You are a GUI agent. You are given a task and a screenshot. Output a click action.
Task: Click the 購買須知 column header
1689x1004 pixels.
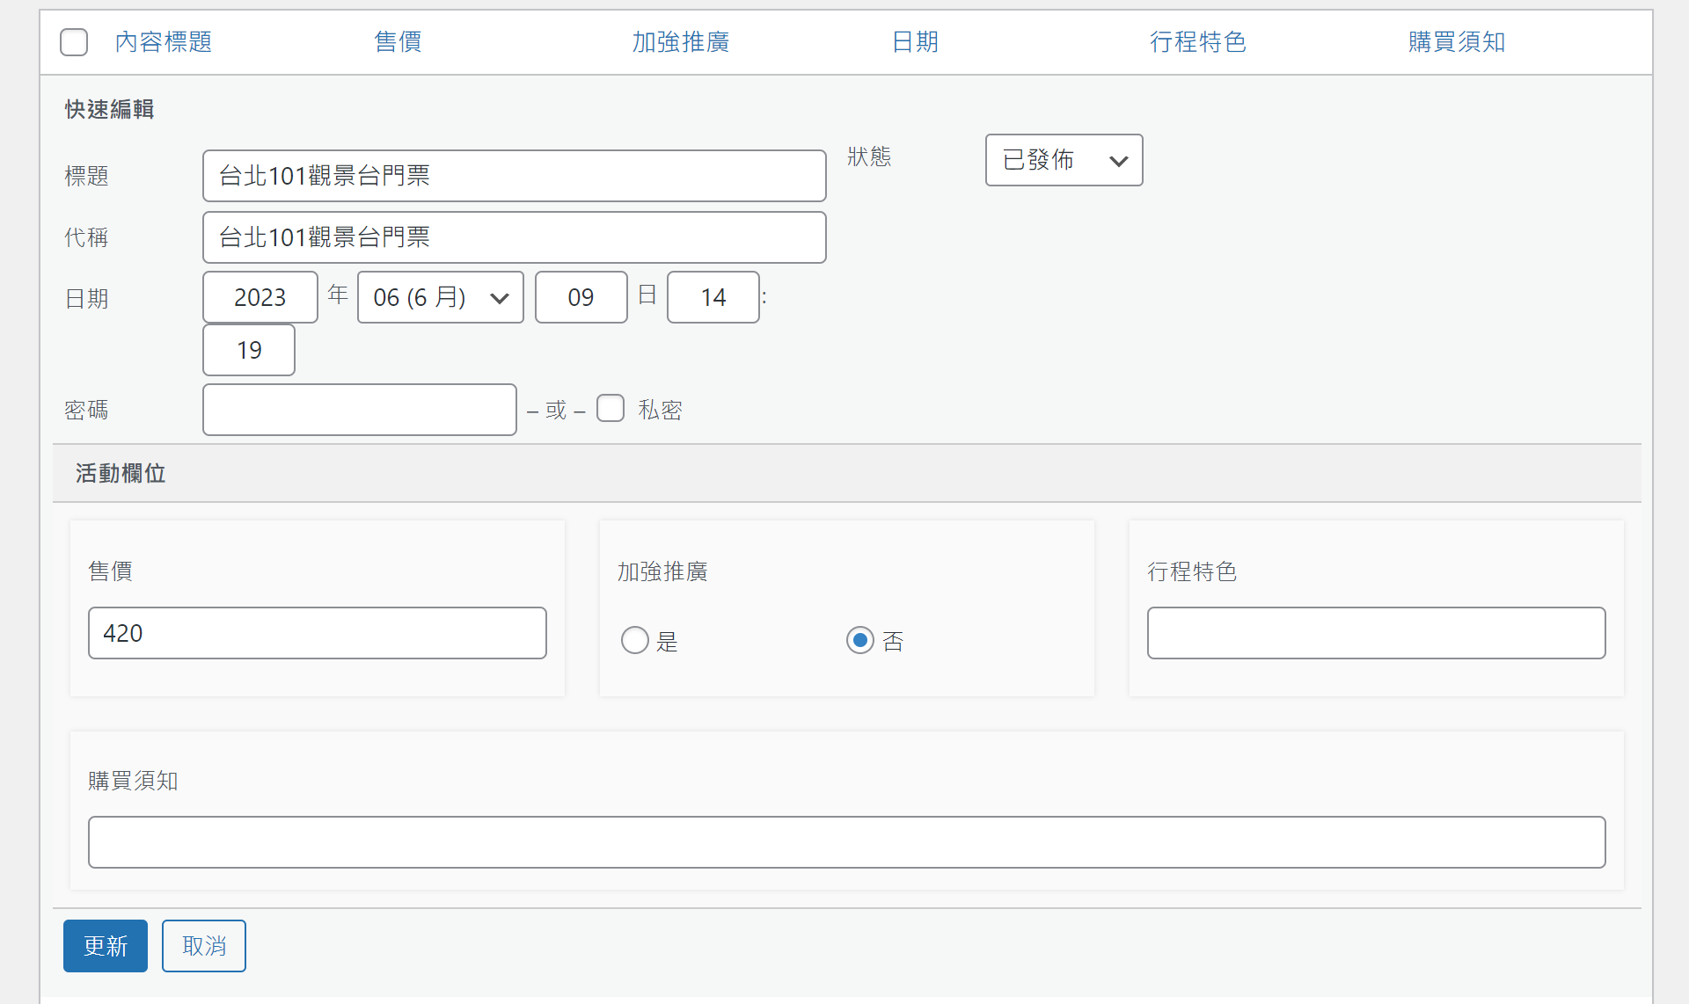[x=1456, y=42]
